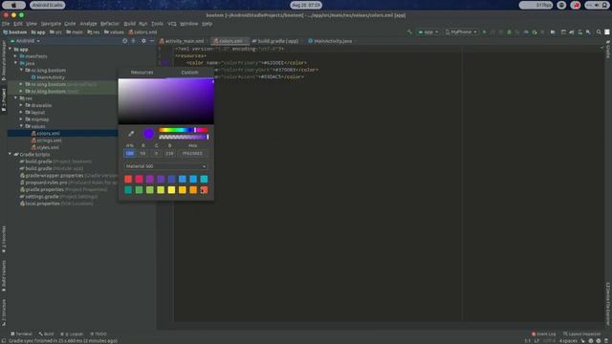Open the VCS menu
The image size is (612, 344).
[x=172, y=24]
